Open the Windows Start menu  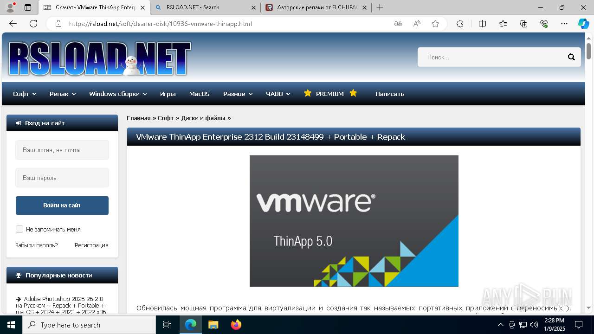(11, 325)
